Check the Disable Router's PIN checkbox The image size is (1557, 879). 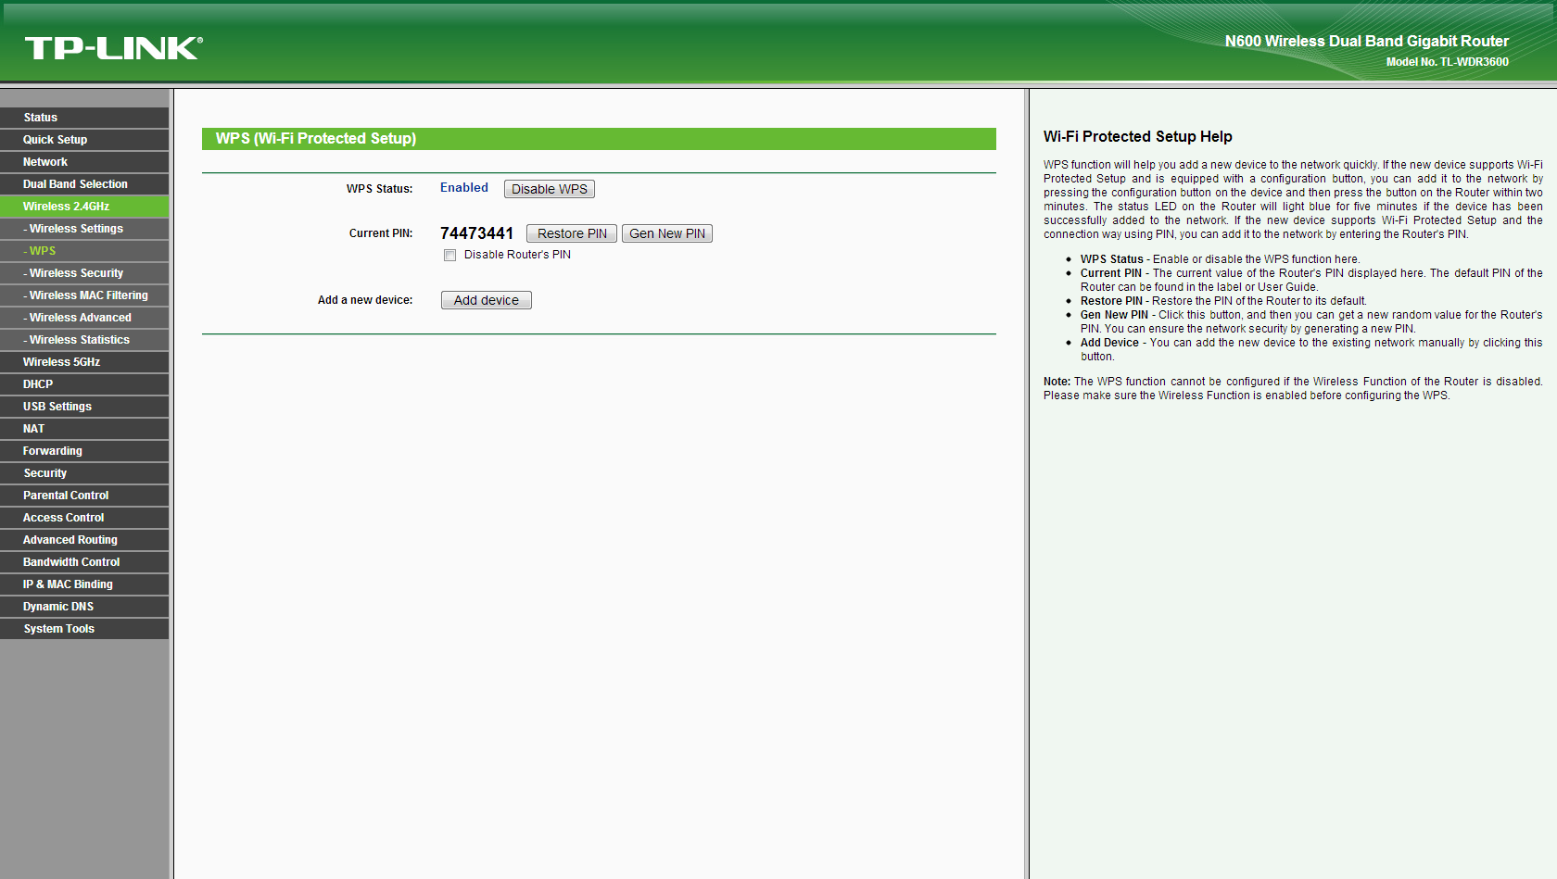(x=450, y=256)
